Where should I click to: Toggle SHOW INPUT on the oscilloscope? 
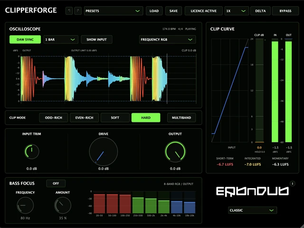(x=96, y=40)
